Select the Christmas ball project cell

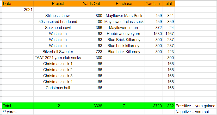58,88
